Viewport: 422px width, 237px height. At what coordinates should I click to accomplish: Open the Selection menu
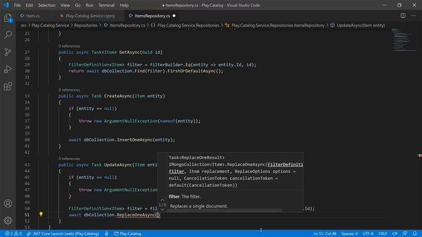coord(47,5)
